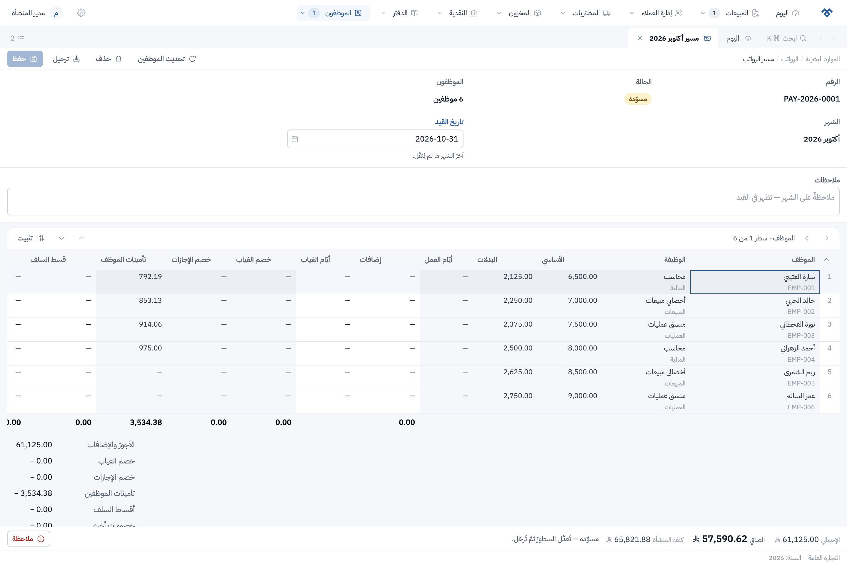Image resolution: width=847 pixels, height=565 pixels.
Task: Open the ملاحظة warning button
Action: (29, 539)
